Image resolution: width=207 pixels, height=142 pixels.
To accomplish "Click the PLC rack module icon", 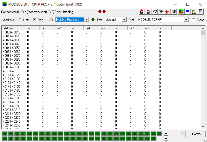I will click(194, 12).
